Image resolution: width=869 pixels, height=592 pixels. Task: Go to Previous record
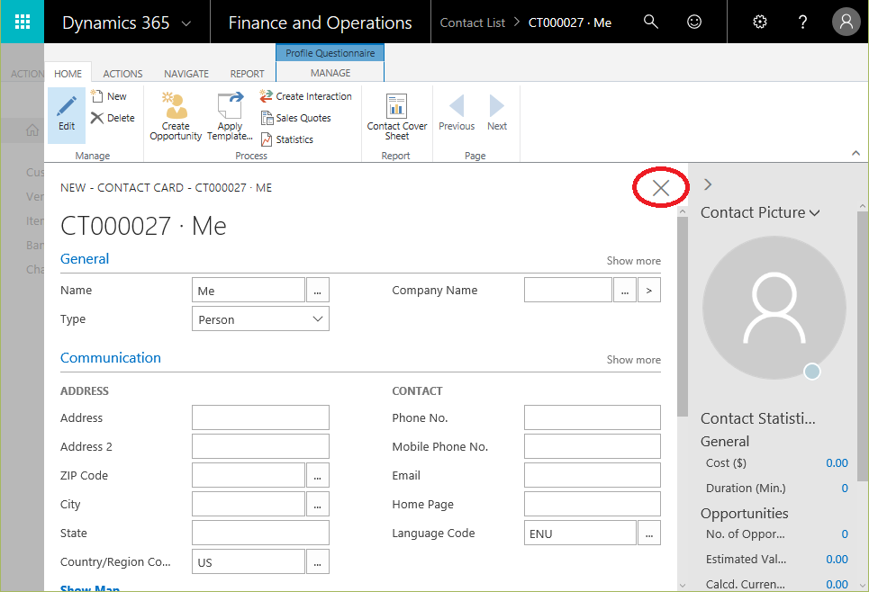tap(457, 113)
